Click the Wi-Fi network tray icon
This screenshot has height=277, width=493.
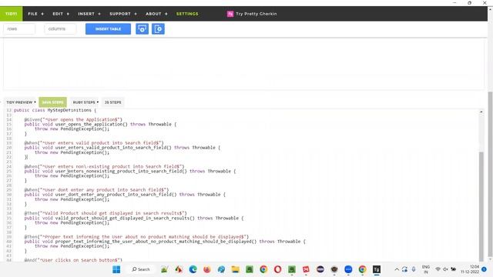[438, 269]
